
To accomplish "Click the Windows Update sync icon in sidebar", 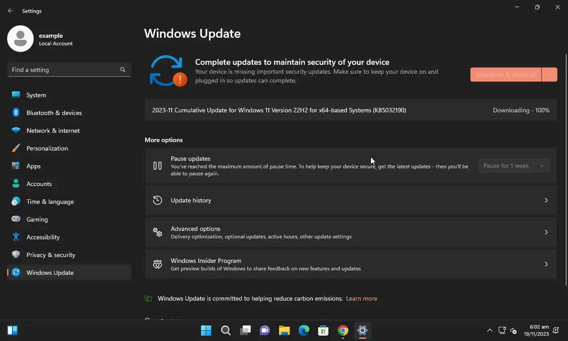I will click(16, 273).
